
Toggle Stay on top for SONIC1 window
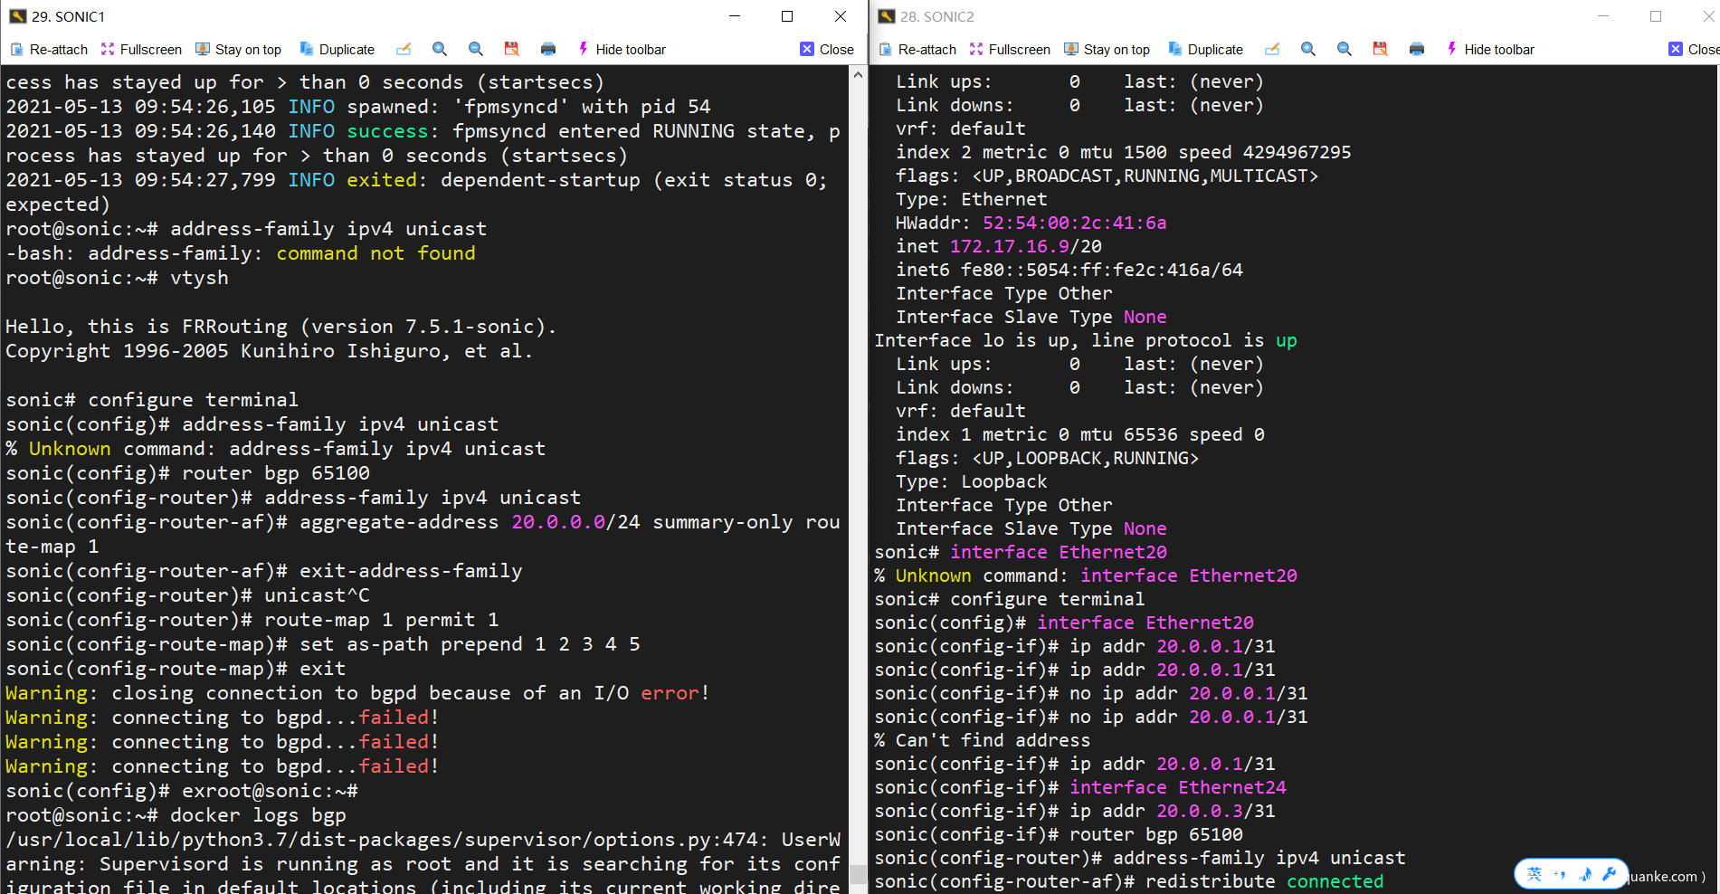(x=239, y=49)
